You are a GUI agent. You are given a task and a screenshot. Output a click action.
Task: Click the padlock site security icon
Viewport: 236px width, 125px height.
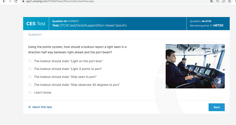pos(23,1)
